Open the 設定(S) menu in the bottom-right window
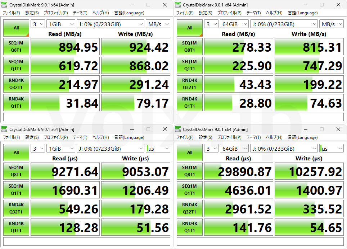 point(206,137)
